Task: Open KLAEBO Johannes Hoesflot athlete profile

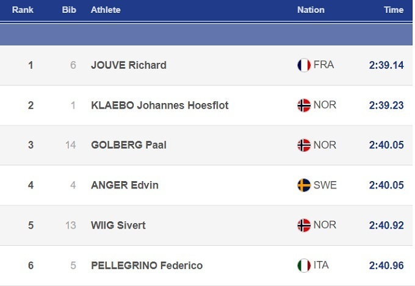Action: tap(159, 105)
